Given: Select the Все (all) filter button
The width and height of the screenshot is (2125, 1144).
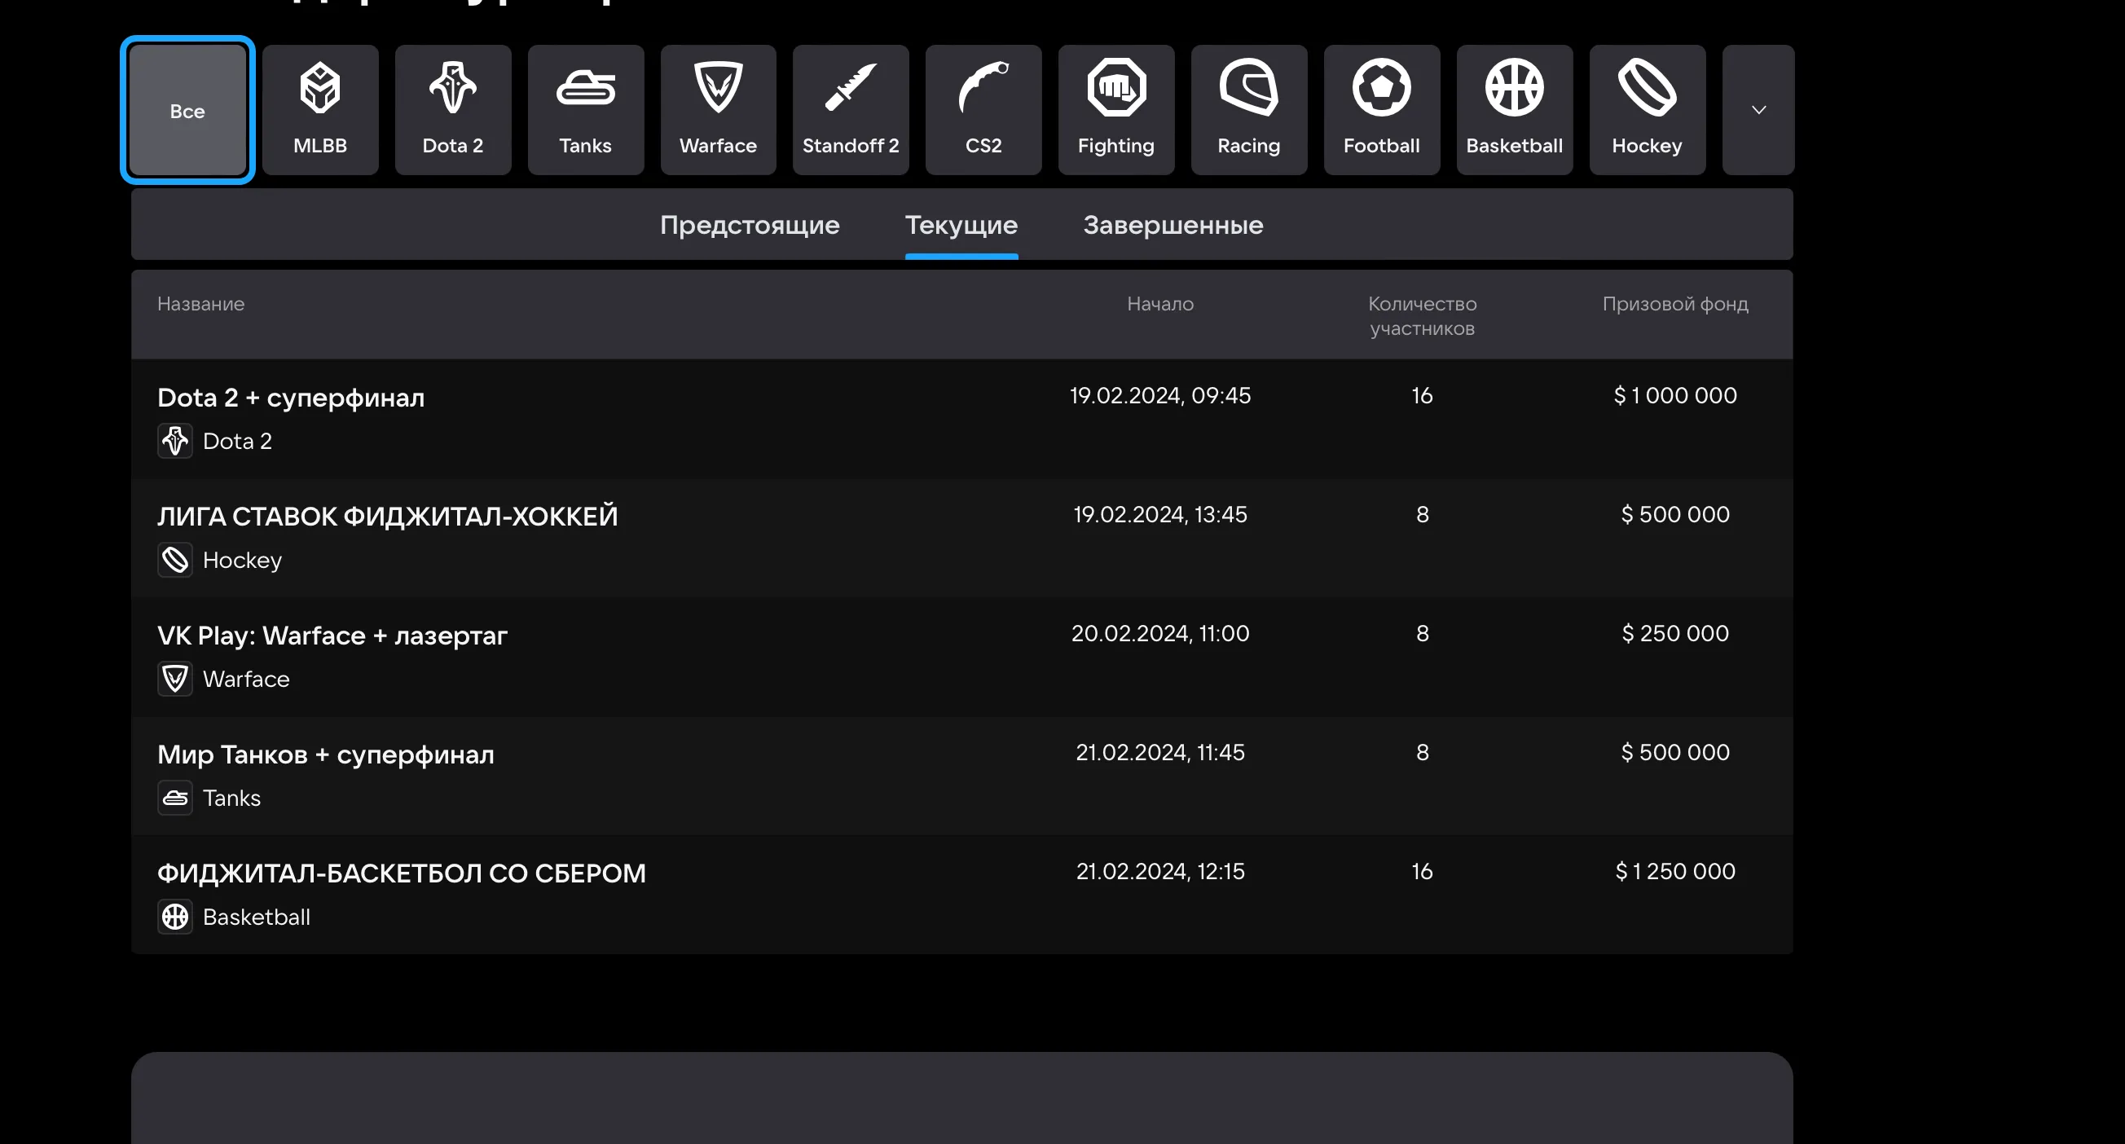Looking at the screenshot, I should coord(187,110).
